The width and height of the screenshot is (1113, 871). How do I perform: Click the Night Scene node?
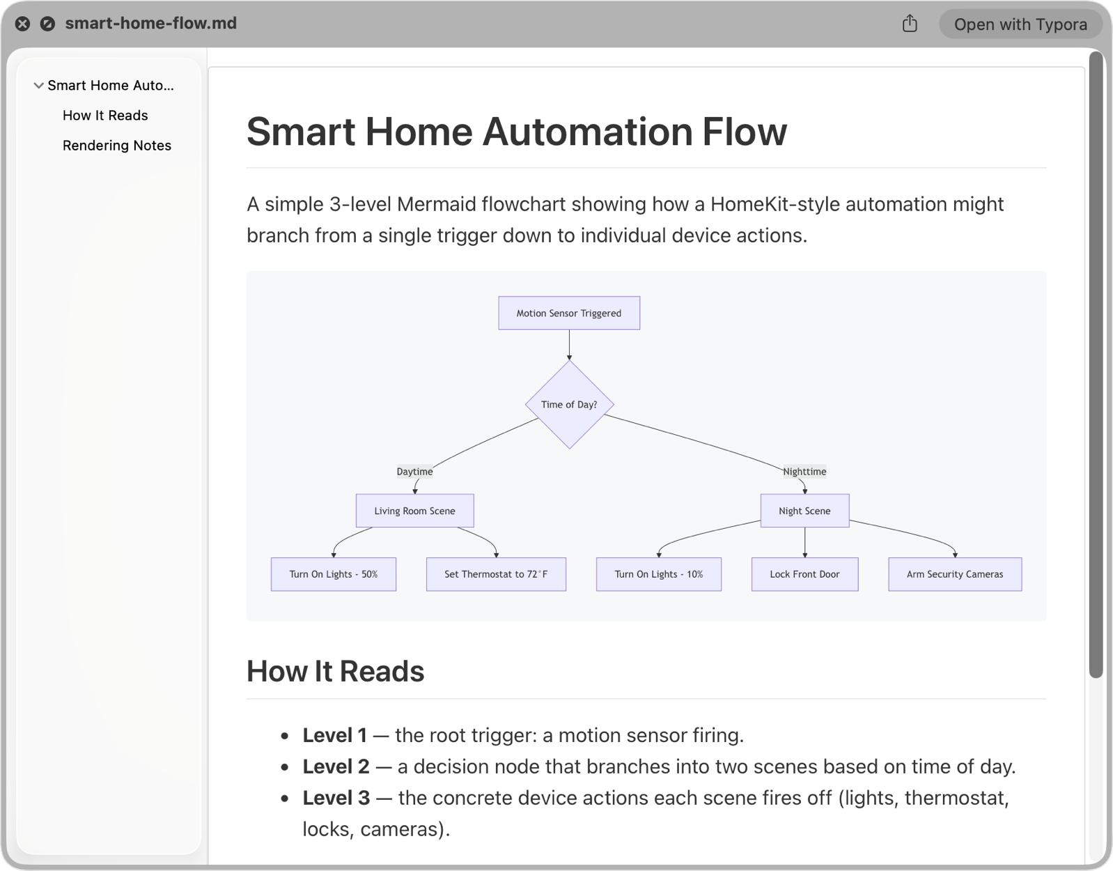(x=804, y=511)
